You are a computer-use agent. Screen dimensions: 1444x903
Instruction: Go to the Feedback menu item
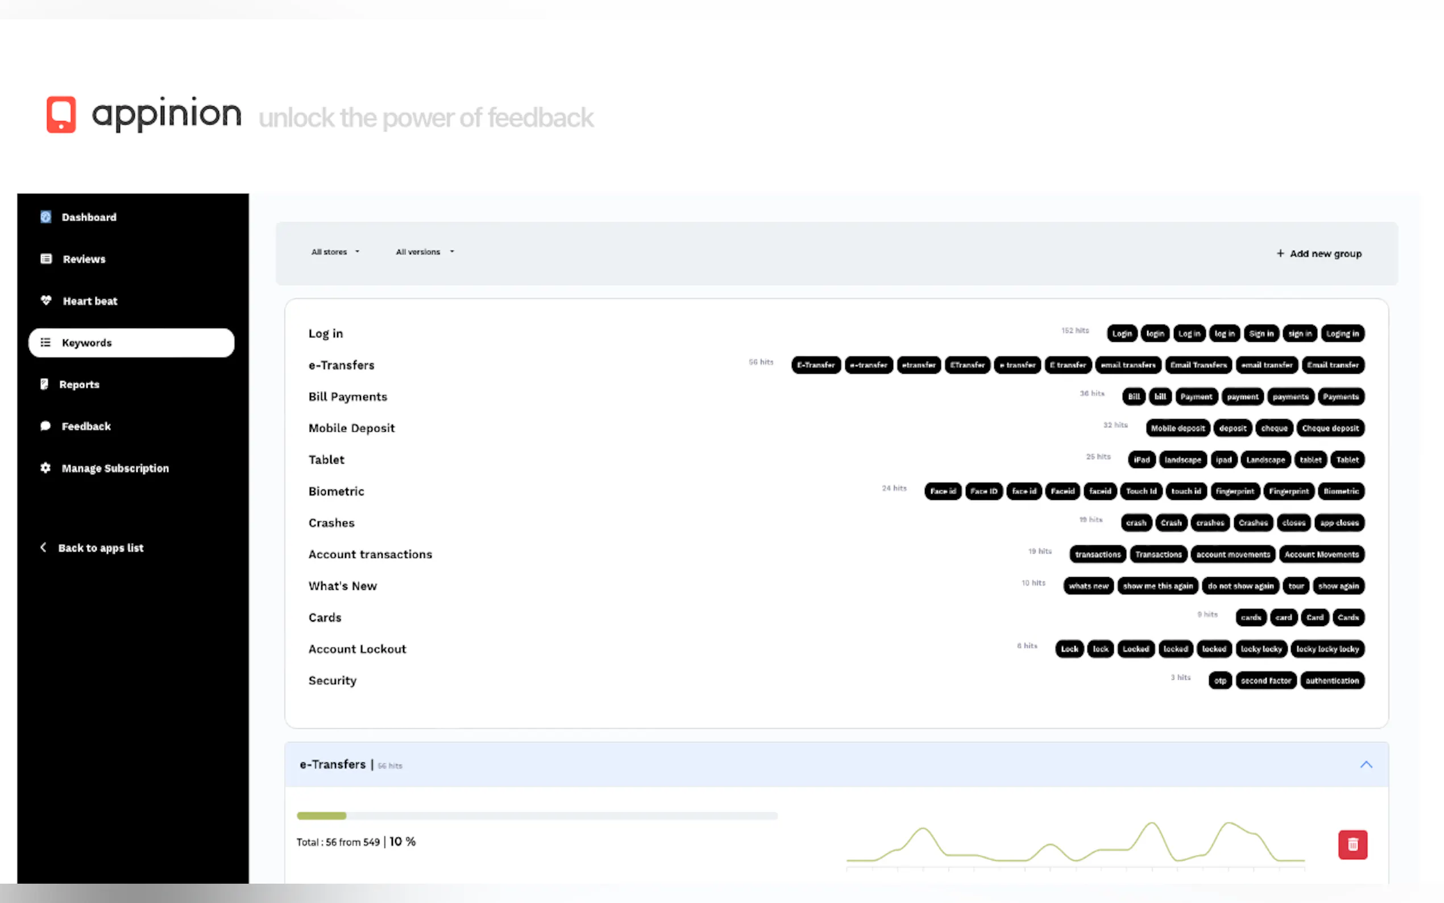tap(86, 426)
